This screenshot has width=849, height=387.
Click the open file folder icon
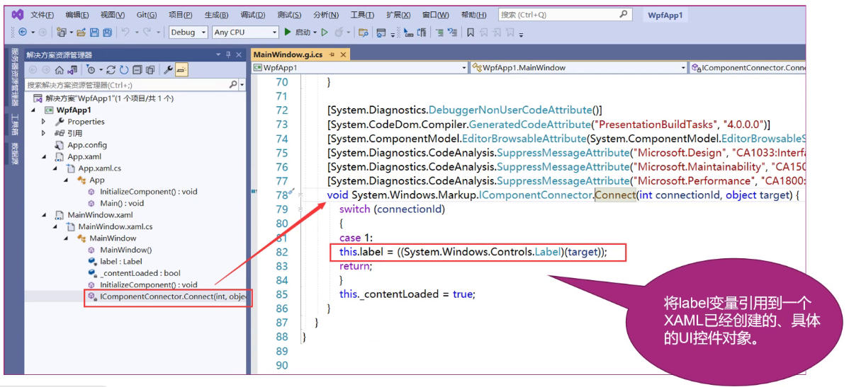tap(81, 33)
